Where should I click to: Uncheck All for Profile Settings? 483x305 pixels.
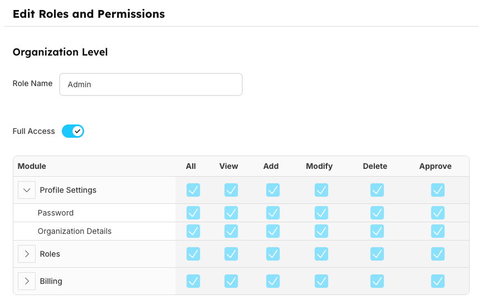click(x=193, y=190)
